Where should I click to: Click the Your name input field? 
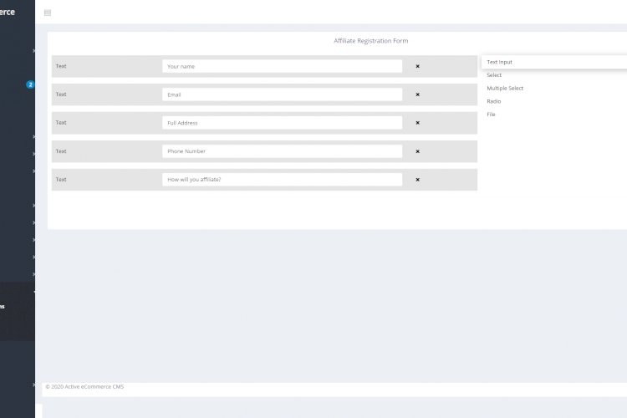pos(282,66)
